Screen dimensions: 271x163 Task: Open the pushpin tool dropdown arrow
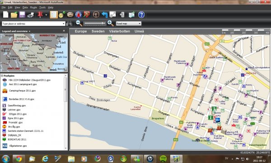coord(46,15)
